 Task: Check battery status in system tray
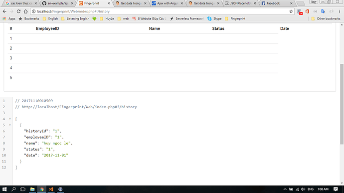[x=291, y=190]
